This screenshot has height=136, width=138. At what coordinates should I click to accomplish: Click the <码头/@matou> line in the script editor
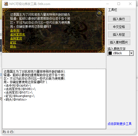tap(15, 99)
